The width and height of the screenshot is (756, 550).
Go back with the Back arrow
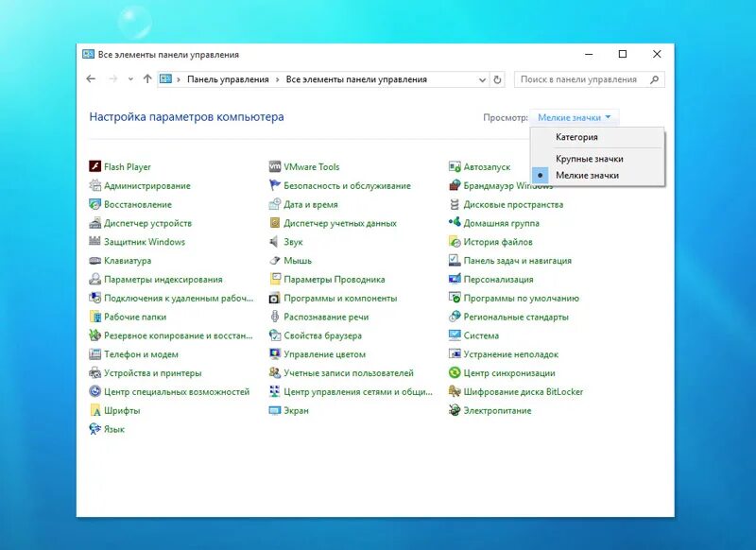pos(91,79)
